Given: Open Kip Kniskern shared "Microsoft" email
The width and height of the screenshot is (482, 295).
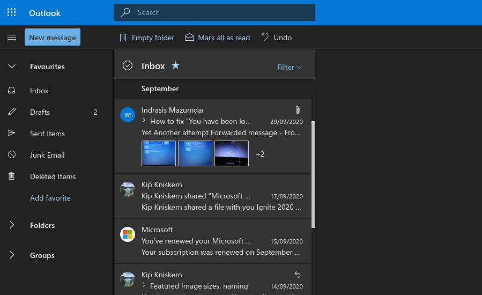Looking at the screenshot, I should [212, 196].
